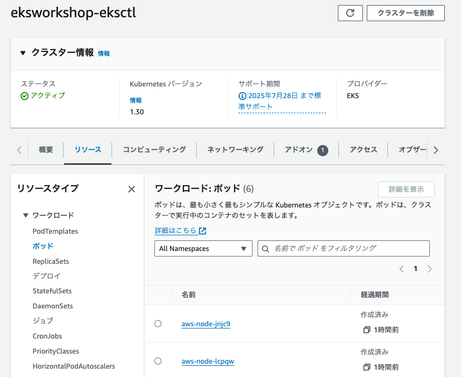Click the green アクティブ status check icon

coord(25,96)
